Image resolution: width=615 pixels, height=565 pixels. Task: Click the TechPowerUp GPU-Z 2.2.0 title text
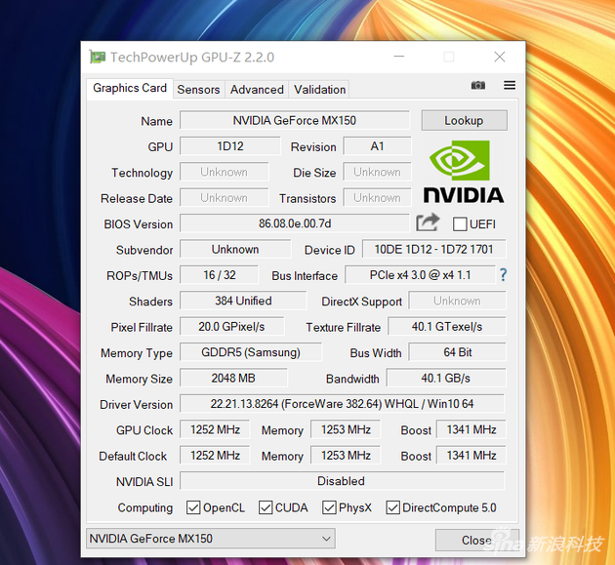192,58
